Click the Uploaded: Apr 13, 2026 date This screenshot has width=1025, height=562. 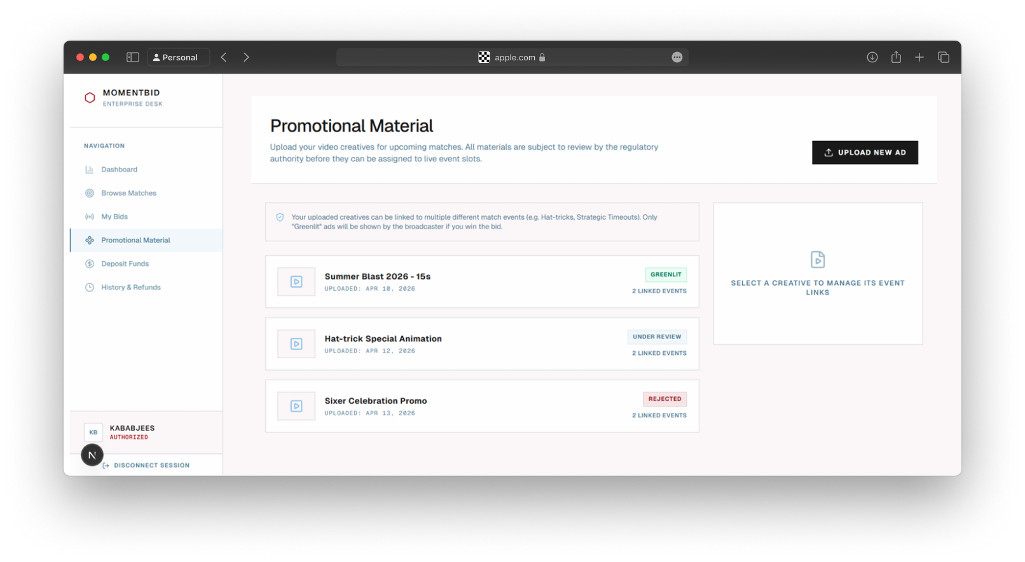[370, 413]
